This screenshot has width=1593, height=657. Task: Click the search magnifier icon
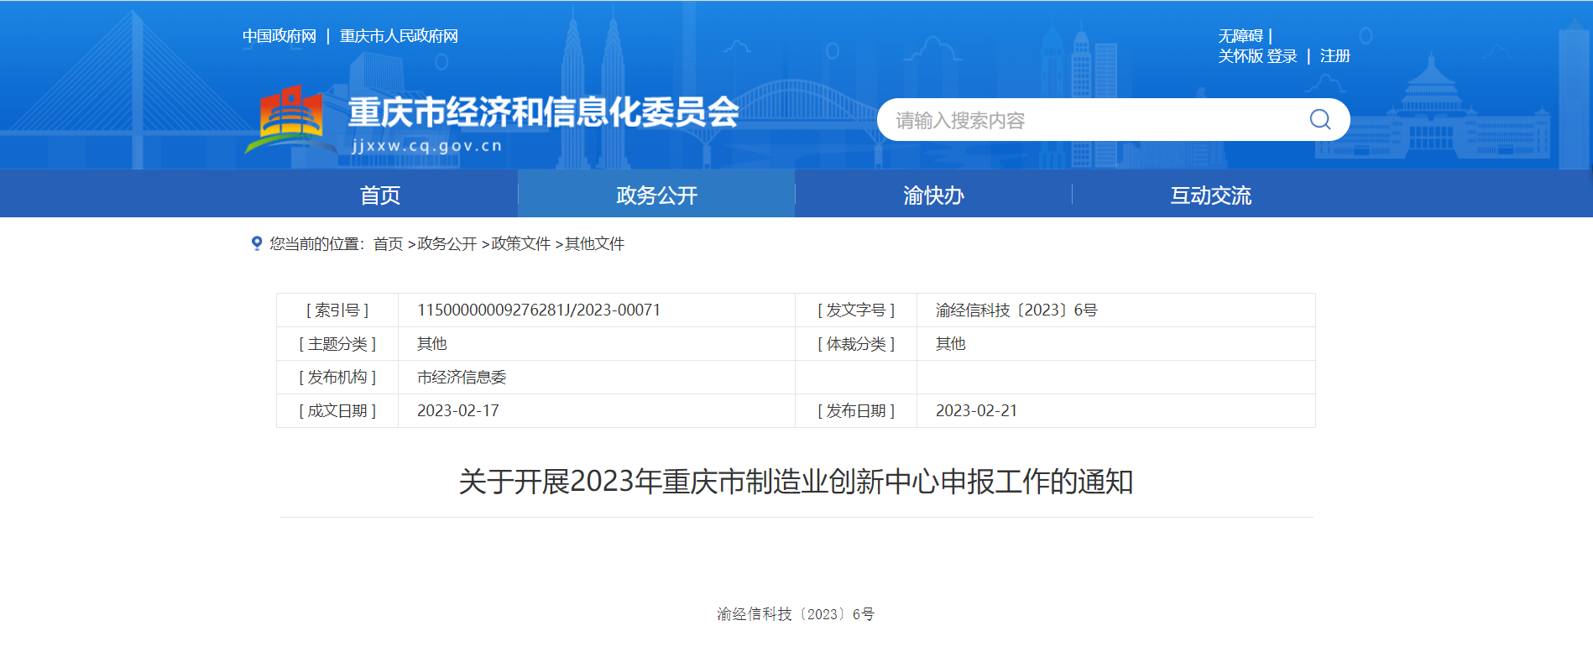(x=1319, y=120)
